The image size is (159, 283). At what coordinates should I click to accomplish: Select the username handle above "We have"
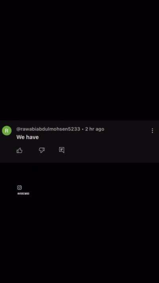click(x=48, y=129)
